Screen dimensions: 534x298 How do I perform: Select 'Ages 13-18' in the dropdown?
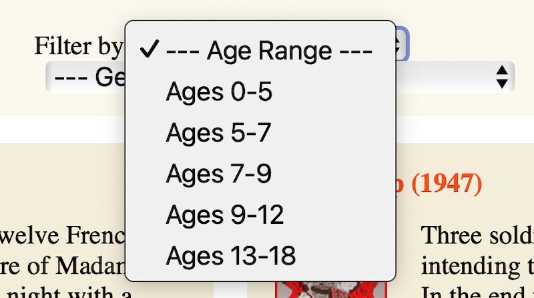[x=231, y=255]
